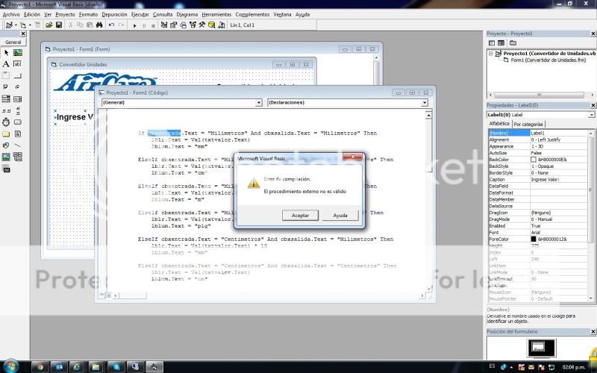Select the FileListBox control tool
The width and height of the screenshot is (597, 373).
[17, 134]
